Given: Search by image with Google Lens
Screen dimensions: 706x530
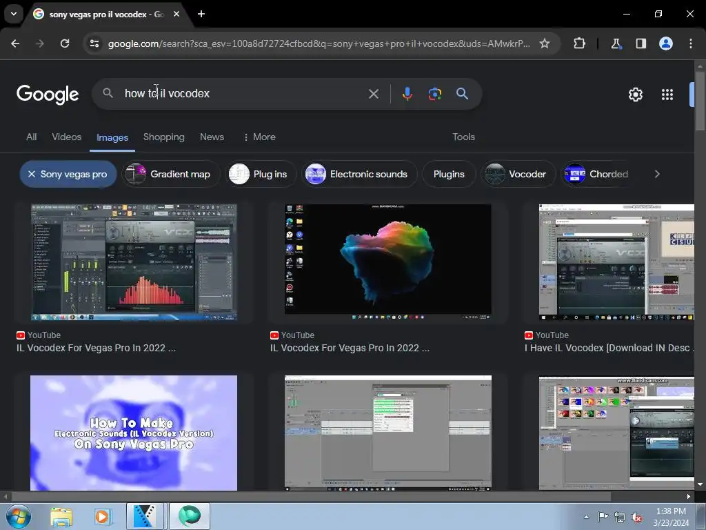Looking at the screenshot, I should 434,94.
